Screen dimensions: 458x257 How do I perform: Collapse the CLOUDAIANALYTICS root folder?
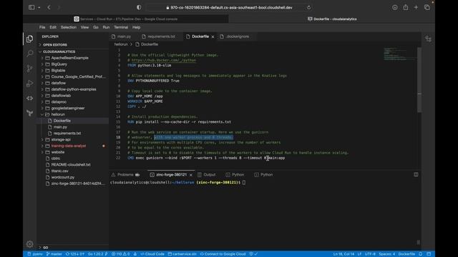tap(59, 51)
